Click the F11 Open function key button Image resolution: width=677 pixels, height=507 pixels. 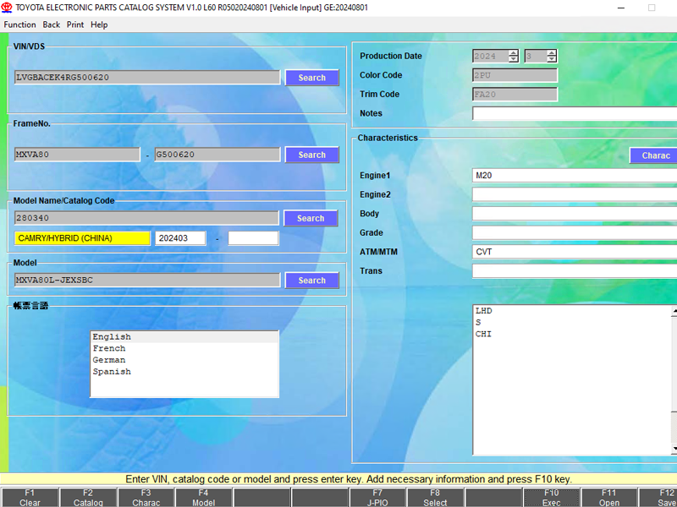pos(609,498)
